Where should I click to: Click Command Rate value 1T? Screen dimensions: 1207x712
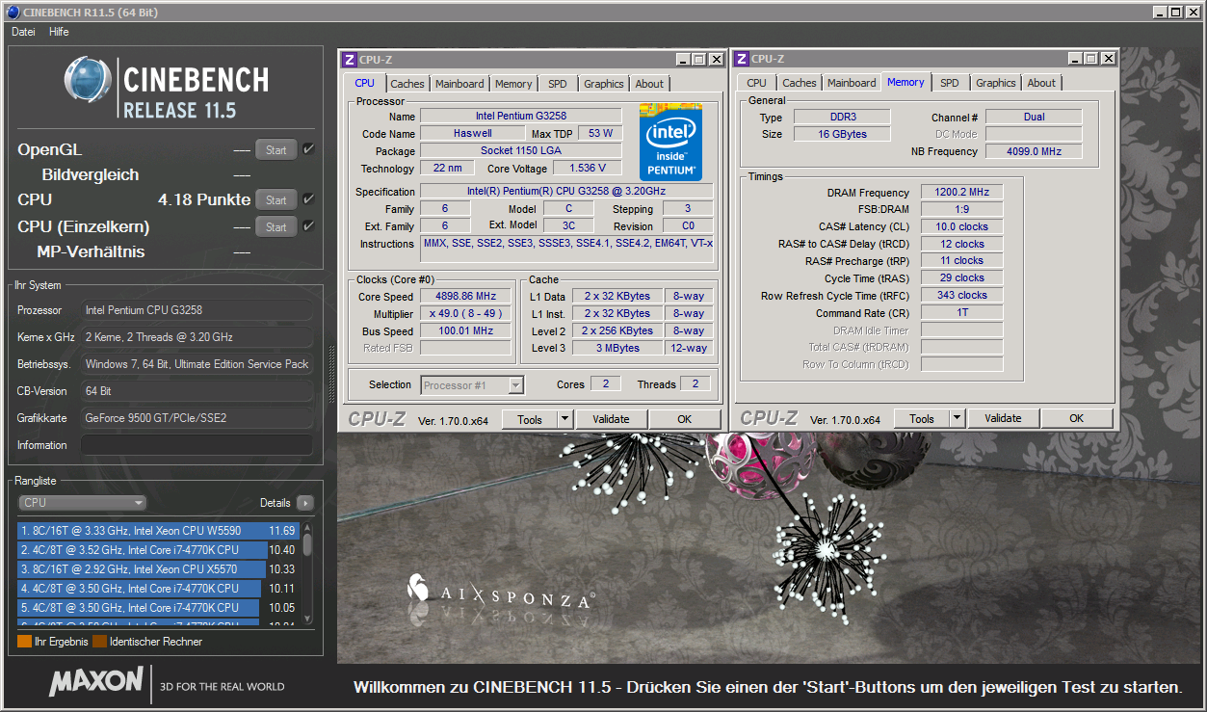(x=962, y=313)
